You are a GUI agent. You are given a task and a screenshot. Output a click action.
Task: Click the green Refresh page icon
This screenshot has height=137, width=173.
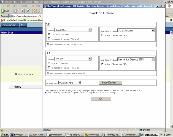tap(28, 11)
